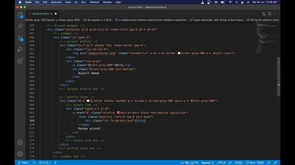Click the date and time Sat 26 Jun
This screenshot has width=295, height=165.
pyautogui.click(x=265, y=2)
